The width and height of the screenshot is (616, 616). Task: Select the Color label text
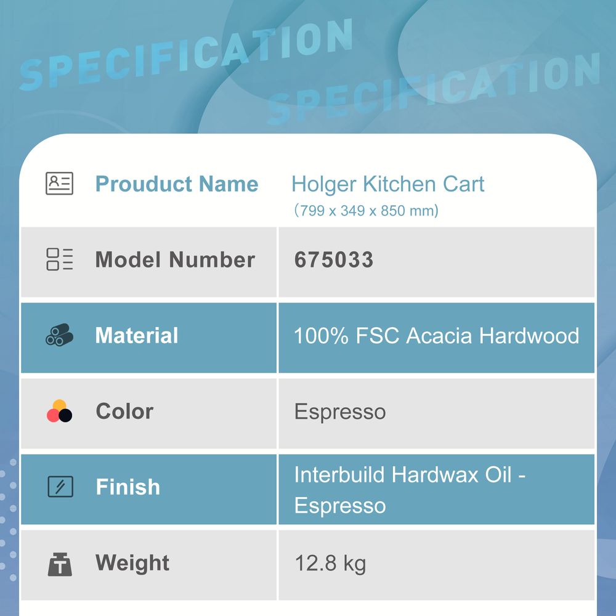pos(124,411)
